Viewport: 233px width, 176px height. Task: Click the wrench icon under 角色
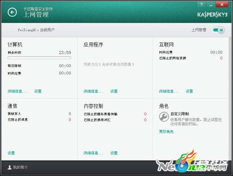click(164, 117)
